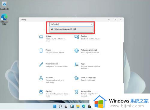Open the Time & Language icon

(76, 78)
